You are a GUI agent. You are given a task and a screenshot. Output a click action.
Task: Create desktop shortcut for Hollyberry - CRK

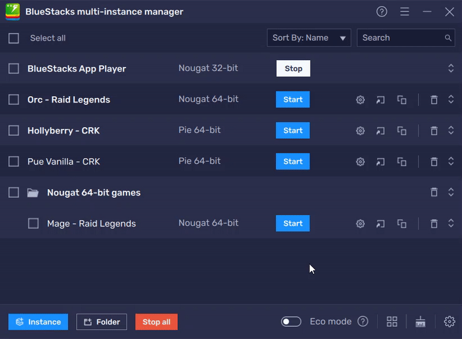pyautogui.click(x=381, y=131)
